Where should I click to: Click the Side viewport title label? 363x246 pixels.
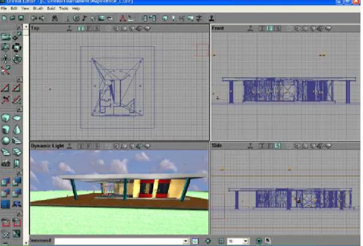[x=217, y=146]
